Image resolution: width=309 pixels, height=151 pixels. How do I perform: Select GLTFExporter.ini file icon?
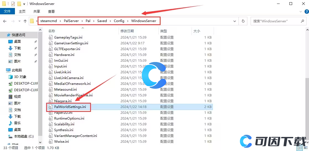click(51, 49)
